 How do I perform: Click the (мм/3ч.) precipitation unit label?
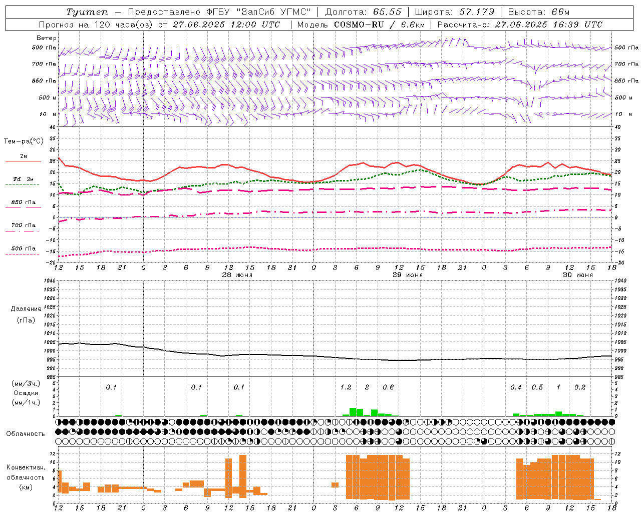[26, 383]
